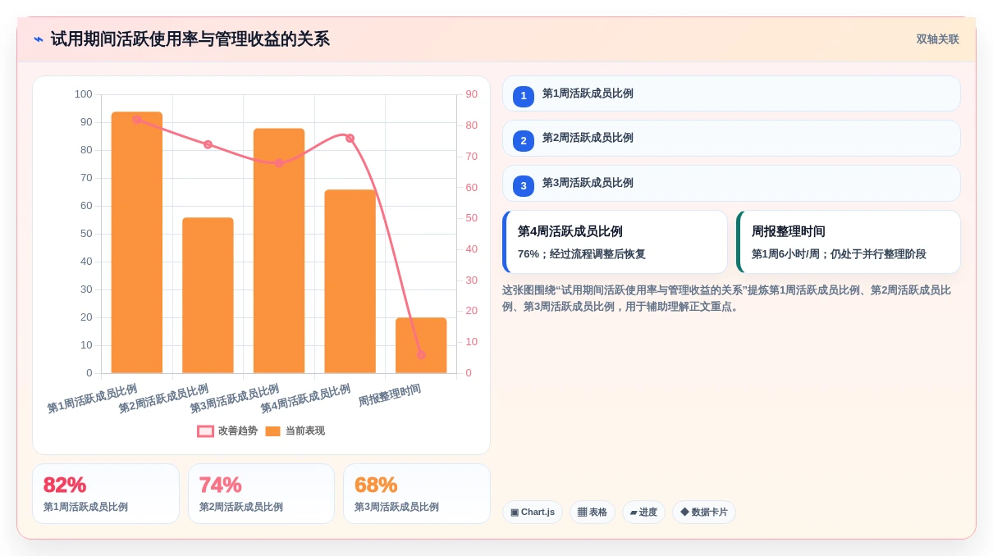The height and width of the screenshot is (556, 993).
Task: Click the description paragraph starting 这张图围绕
Action: pyautogui.click(x=726, y=299)
